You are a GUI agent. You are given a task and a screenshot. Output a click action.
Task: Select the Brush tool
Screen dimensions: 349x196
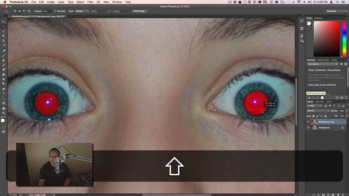(4, 56)
